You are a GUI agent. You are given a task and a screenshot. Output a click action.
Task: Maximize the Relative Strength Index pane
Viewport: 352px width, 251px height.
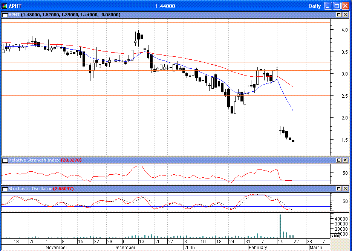[x=339, y=160]
